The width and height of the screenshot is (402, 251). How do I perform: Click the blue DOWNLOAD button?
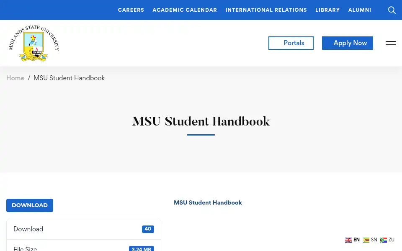(x=30, y=205)
